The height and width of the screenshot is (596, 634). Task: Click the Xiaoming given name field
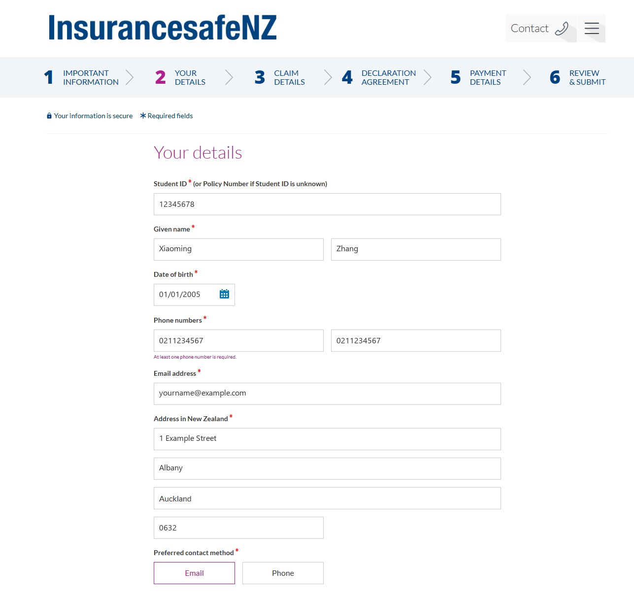tap(238, 249)
